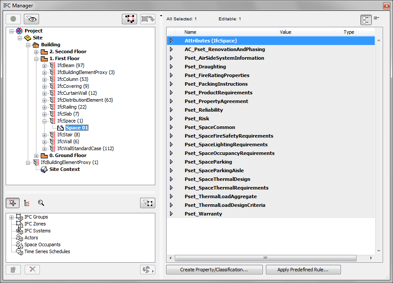Click the magnifier search icon

(41, 203)
